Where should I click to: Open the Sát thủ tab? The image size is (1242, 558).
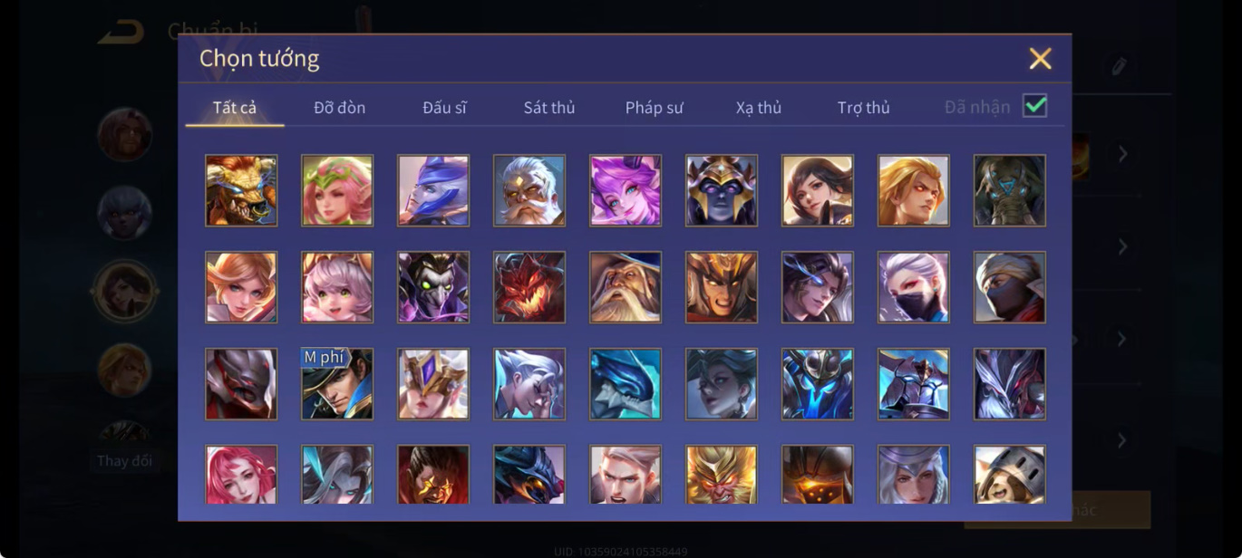[x=549, y=107]
